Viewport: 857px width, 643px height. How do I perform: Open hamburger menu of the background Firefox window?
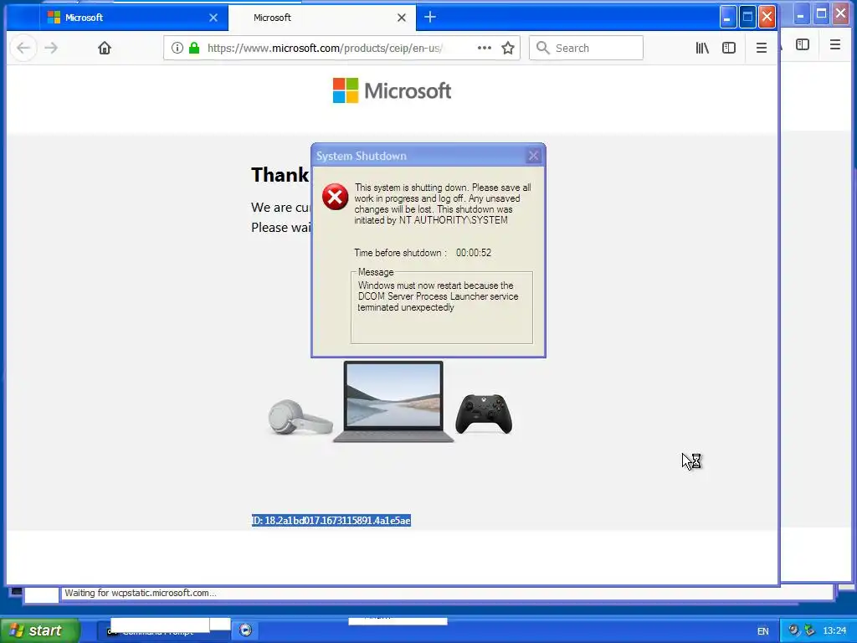[835, 45]
